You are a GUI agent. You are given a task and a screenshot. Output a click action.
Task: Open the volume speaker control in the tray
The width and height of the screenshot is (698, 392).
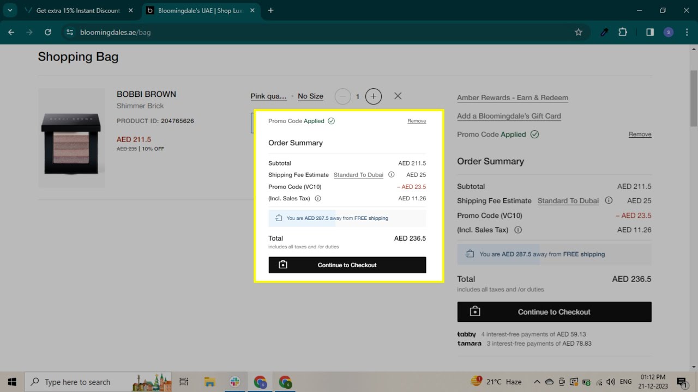point(611,382)
